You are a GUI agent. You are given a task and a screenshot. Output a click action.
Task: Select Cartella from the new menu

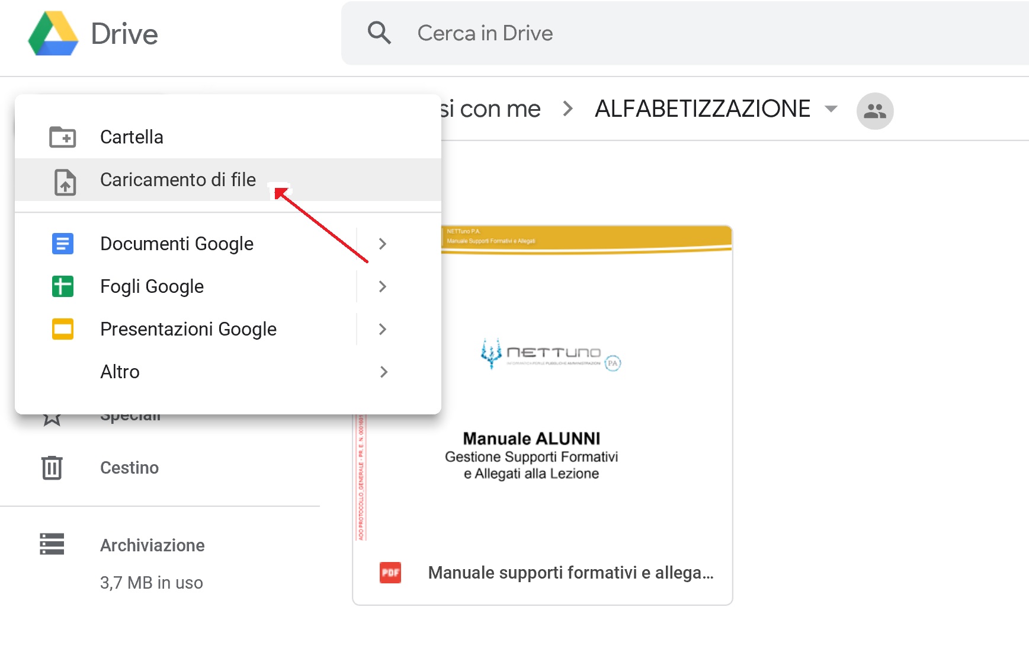[x=132, y=137]
